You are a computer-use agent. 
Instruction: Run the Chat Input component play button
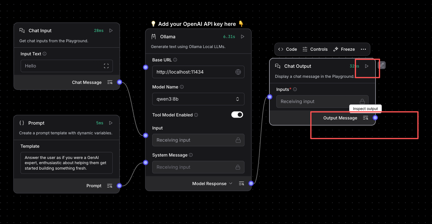(111, 31)
